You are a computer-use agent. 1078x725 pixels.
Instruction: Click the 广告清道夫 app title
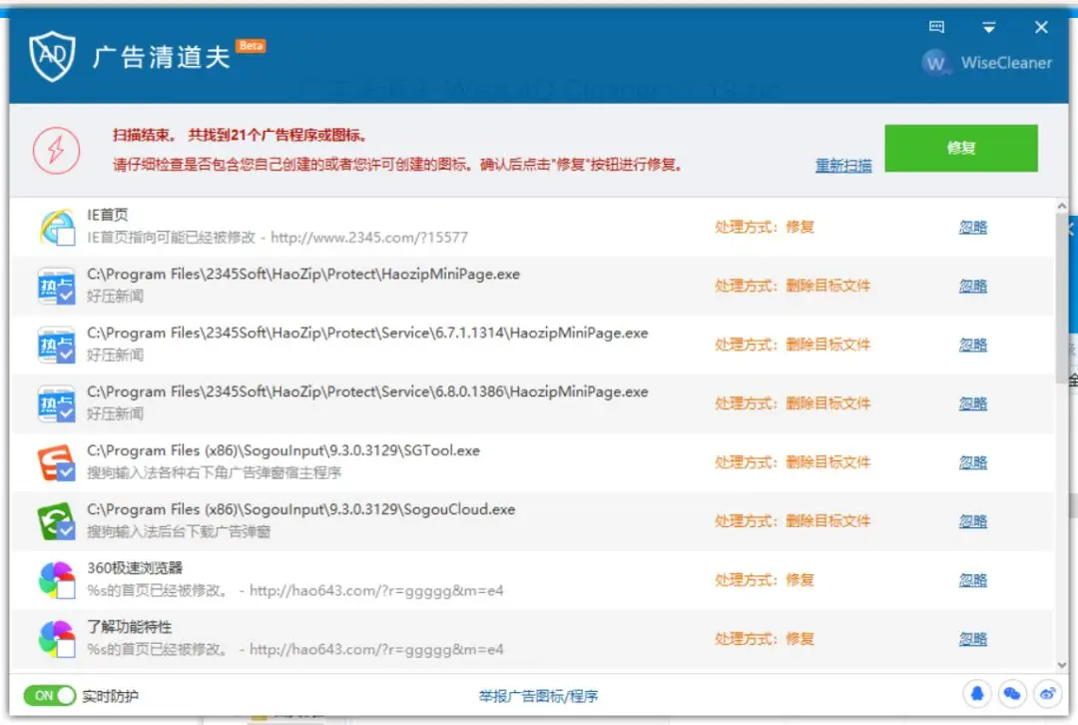coord(161,57)
